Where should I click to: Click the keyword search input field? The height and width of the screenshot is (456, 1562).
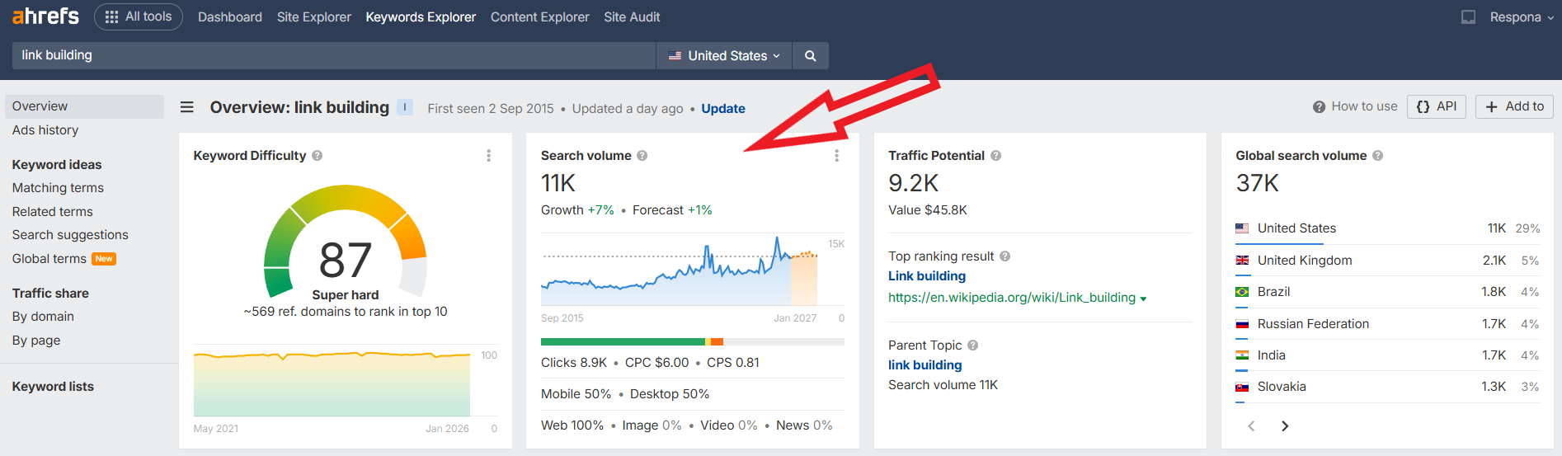[x=334, y=55]
